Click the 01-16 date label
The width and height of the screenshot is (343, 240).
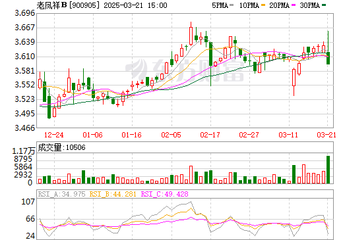coord(131,135)
